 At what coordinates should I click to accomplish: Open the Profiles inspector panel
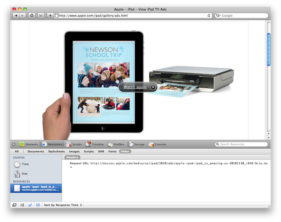point(116,144)
